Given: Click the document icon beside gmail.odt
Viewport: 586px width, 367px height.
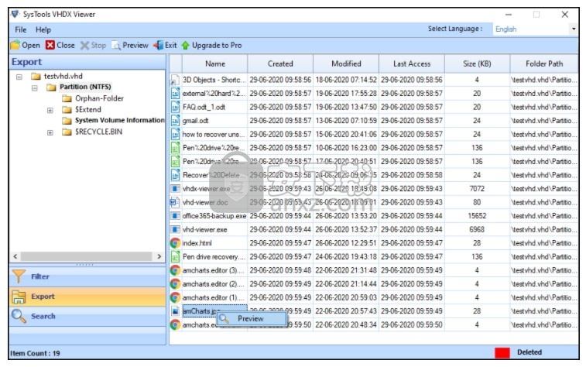Looking at the screenshot, I should tap(175, 121).
